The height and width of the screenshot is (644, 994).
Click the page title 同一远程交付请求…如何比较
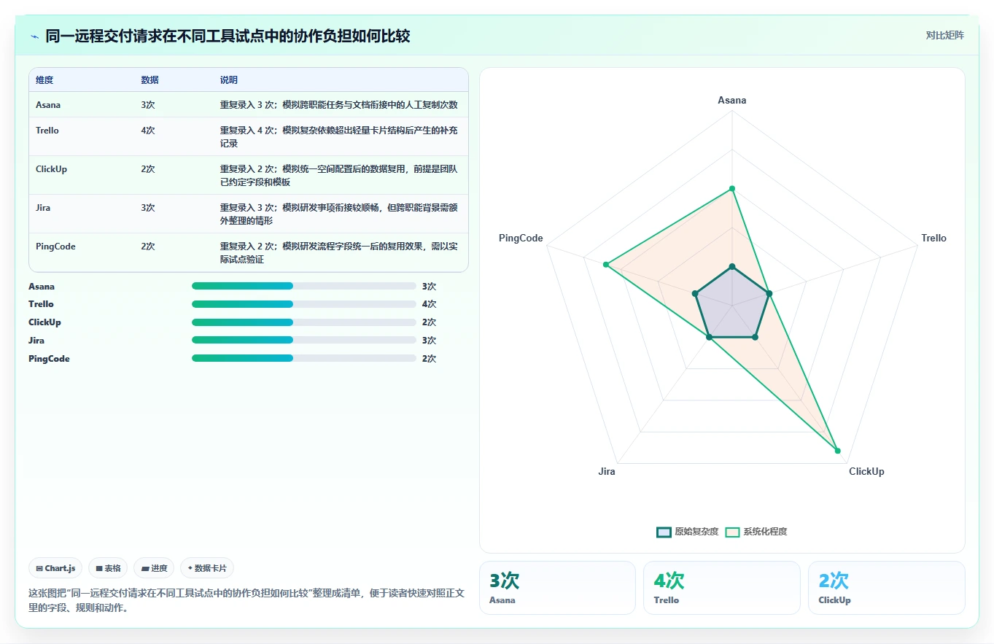pyautogui.click(x=228, y=36)
